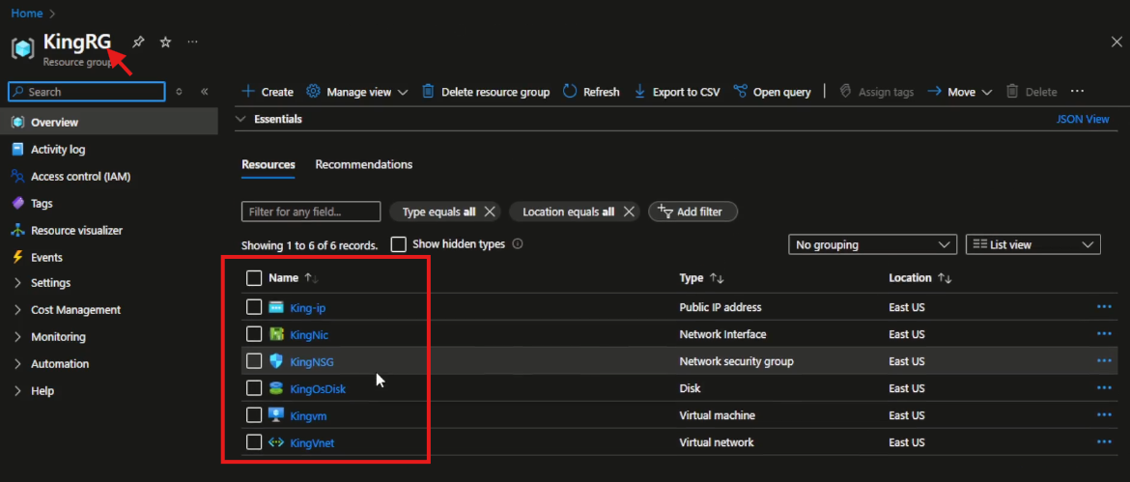This screenshot has height=482, width=1130.
Task: Click the Tags icon in the sidebar
Action: coord(18,203)
